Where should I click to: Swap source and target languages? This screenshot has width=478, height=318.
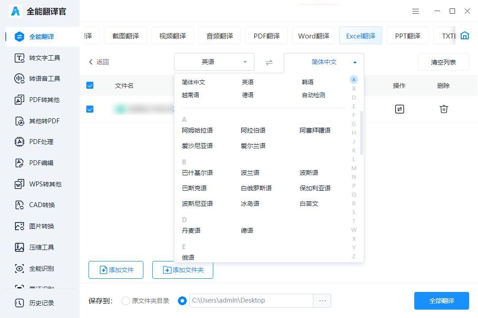pos(269,62)
